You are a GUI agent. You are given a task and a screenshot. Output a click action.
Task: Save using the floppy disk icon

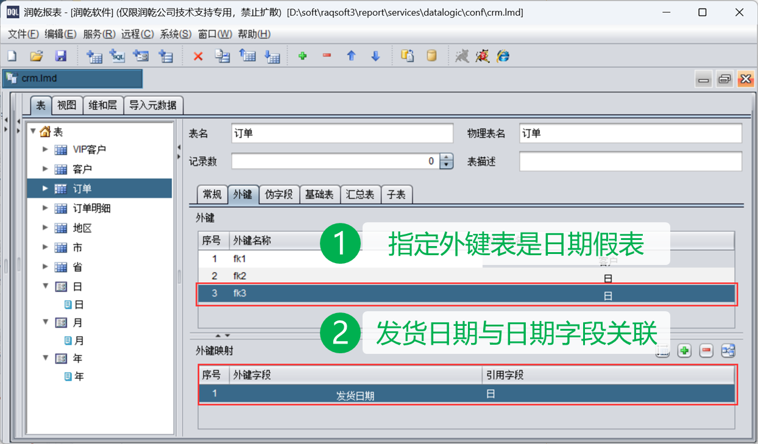pyautogui.click(x=61, y=56)
